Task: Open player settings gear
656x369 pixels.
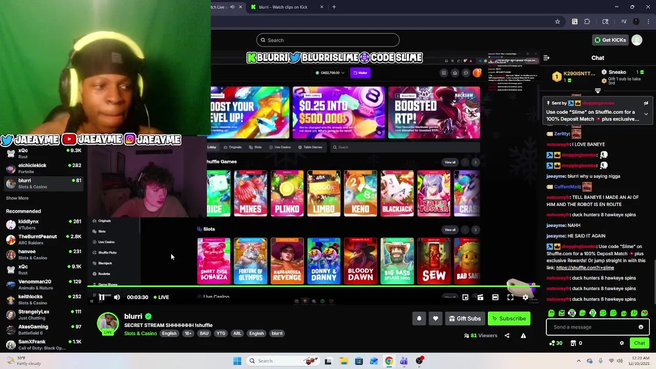Action: (x=525, y=297)
